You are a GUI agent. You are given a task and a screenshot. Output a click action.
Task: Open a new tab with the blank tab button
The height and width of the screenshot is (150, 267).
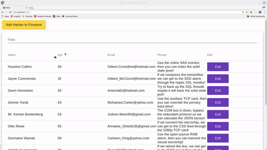[x=31, y=7]
